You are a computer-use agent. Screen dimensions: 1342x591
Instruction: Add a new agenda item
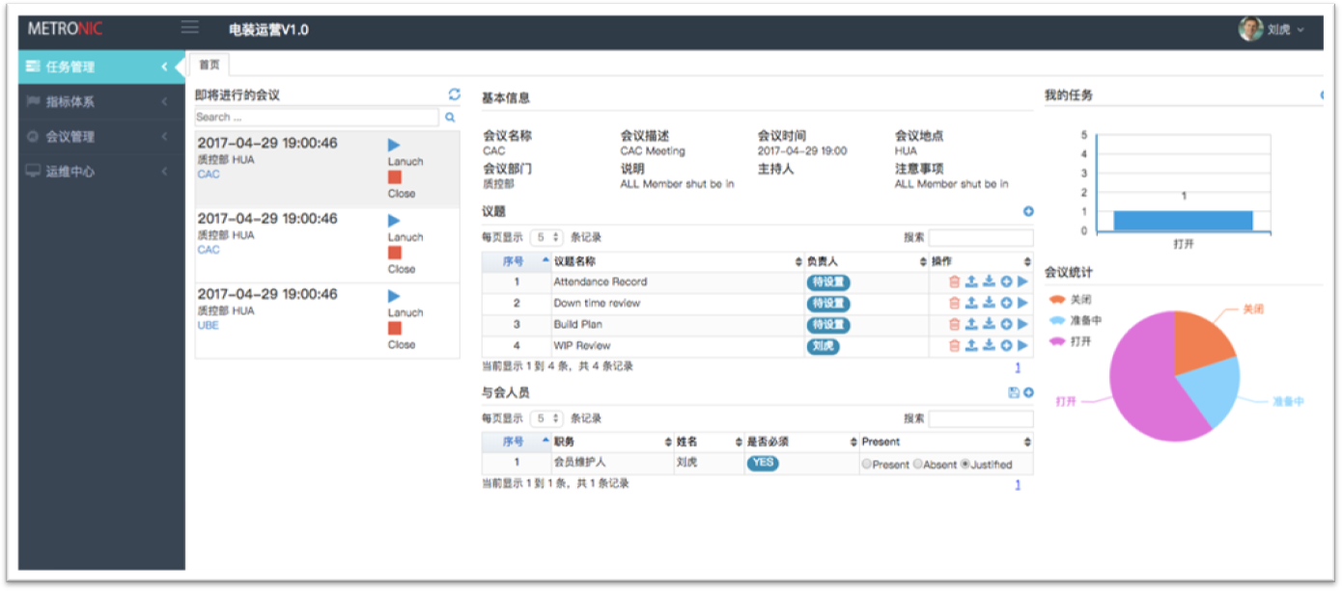click(x=1028, y=211)
